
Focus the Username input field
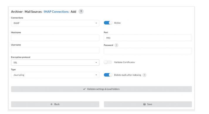[55, 50]
